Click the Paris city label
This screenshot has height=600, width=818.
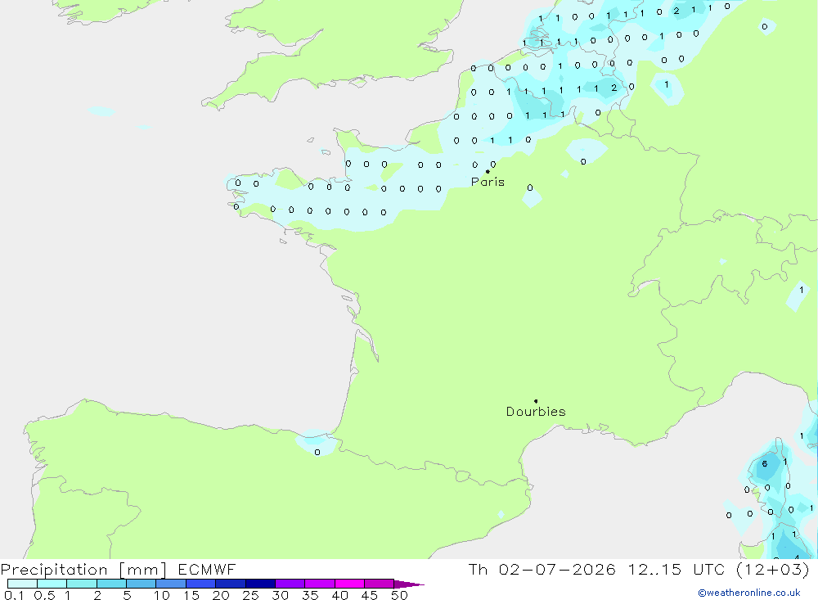(488, 182)
